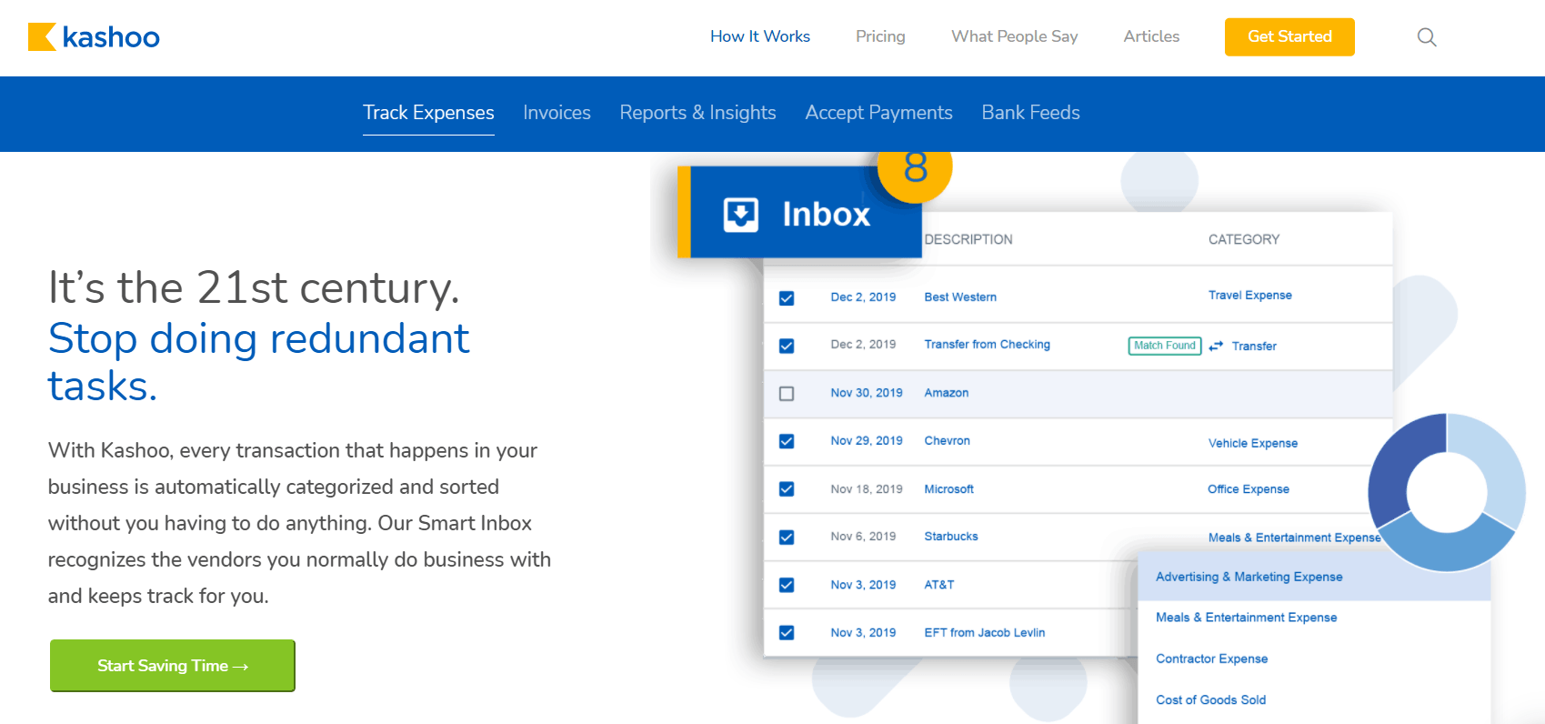1545x724 pixels.
Task: Select Advertising & Marketing Expense option
Action: pyautogui.click(x=1249, y=577)
